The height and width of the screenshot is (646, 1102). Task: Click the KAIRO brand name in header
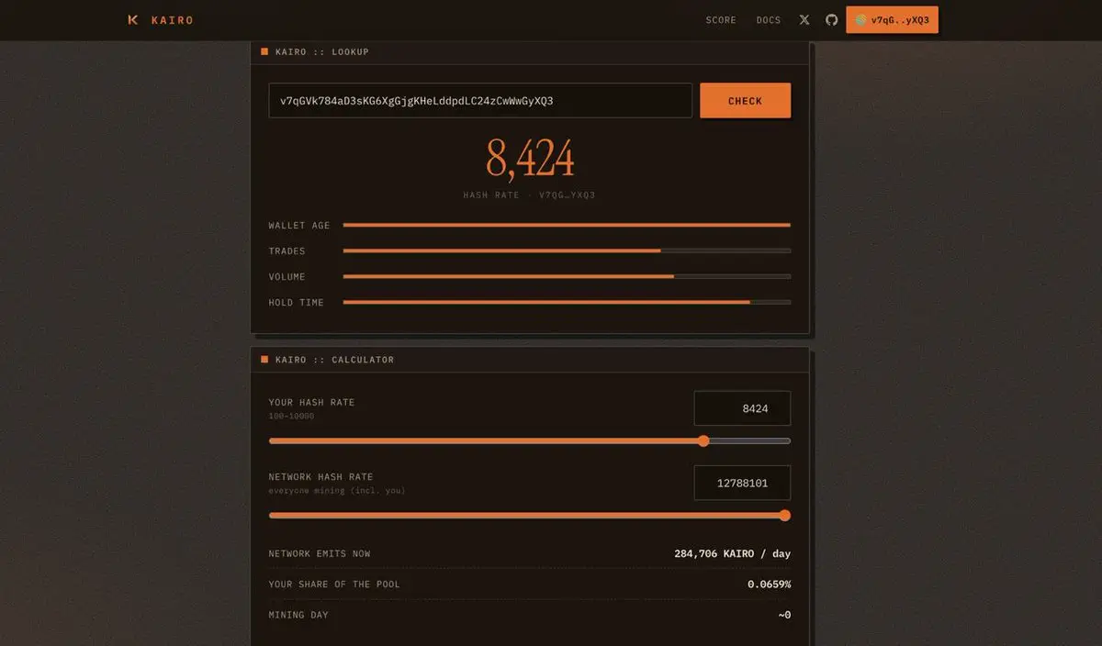(173, 20)
